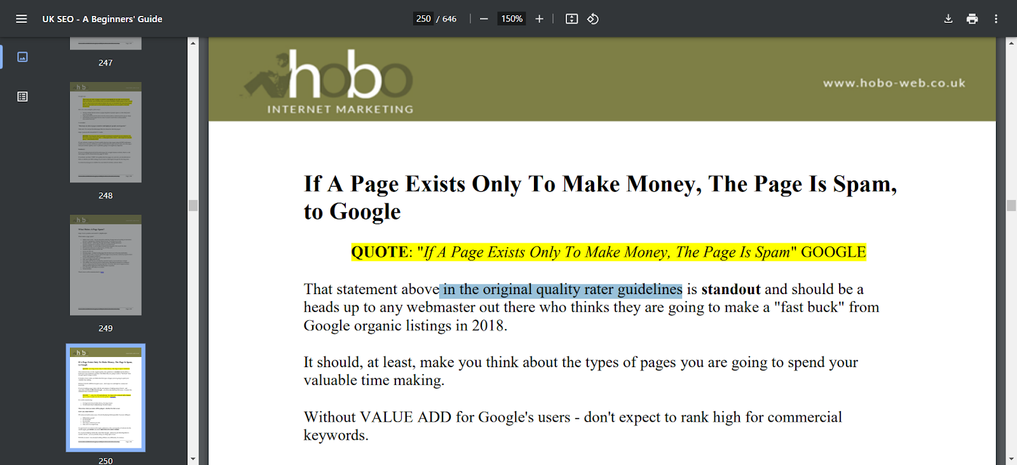Rotate the document counterclockwise
The height and width of the screenshot is (465, 1017).
coord(593,19)
